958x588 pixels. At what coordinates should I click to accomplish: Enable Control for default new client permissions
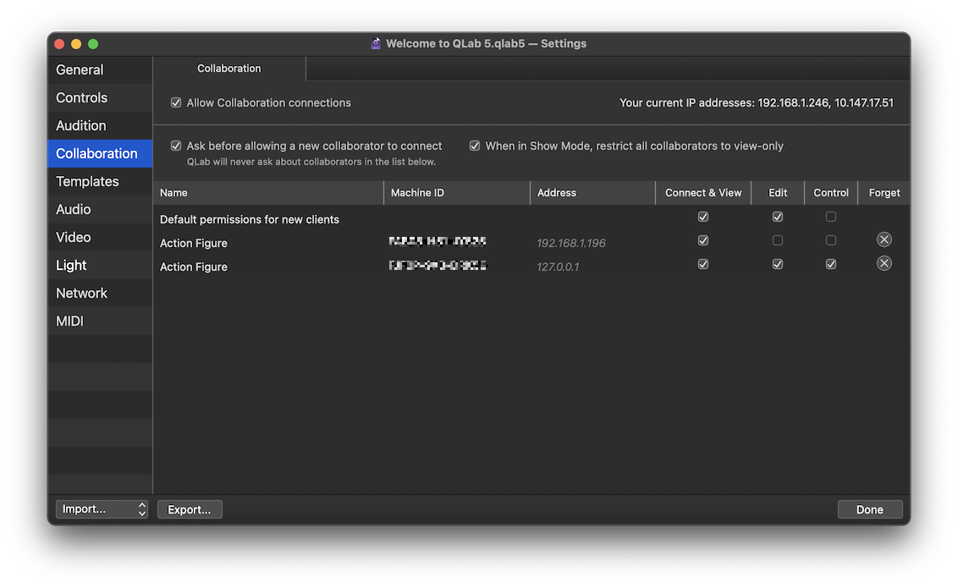click(830, 217)
